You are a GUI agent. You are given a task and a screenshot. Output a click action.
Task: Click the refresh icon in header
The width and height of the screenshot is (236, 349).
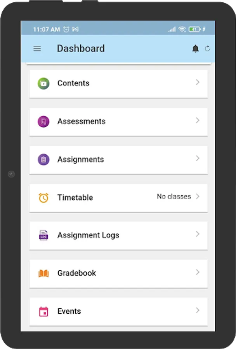pos(207,48)
